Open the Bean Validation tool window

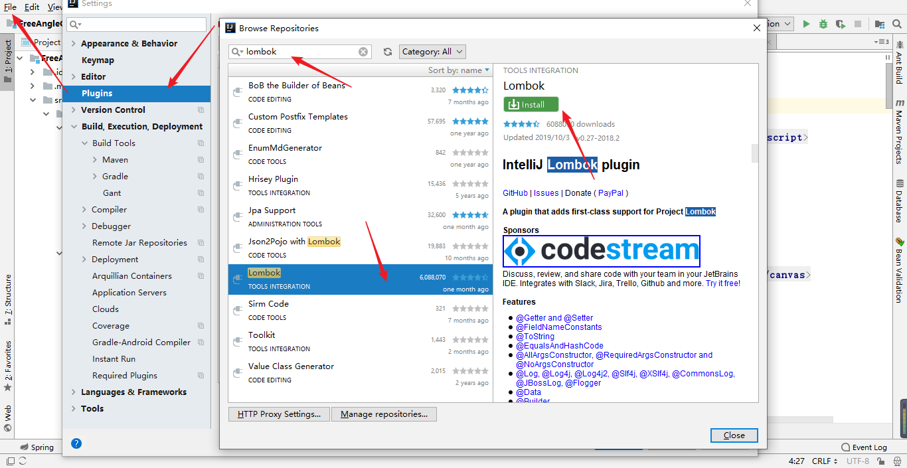click(x=900, y=270)
